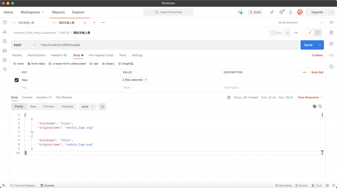337x188 pixels.
Task: Expand the Send button arrow
Action: [320, 45]
